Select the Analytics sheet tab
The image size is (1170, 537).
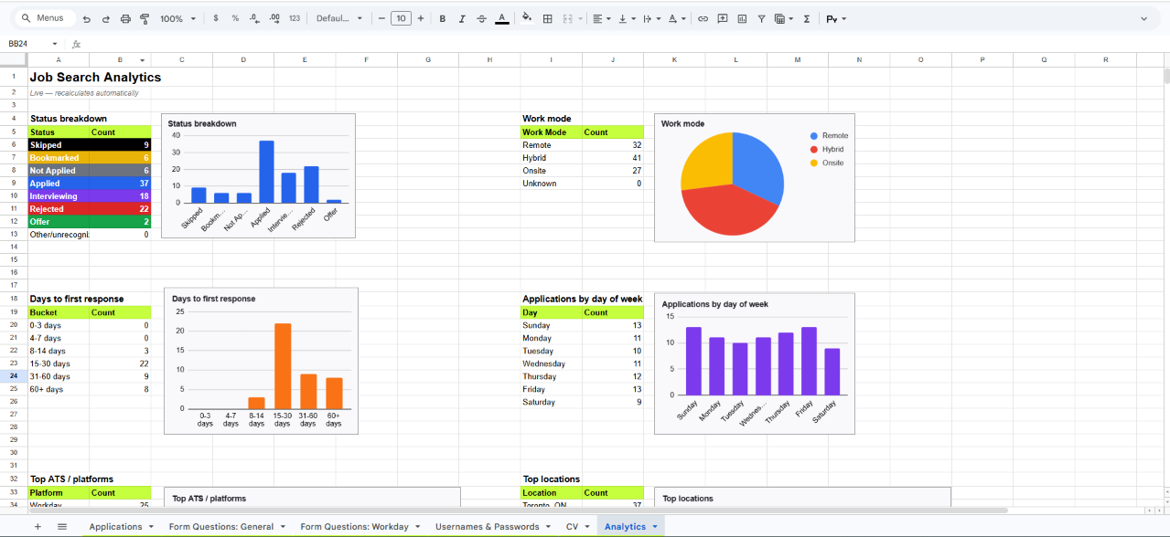tap(625, 527)
